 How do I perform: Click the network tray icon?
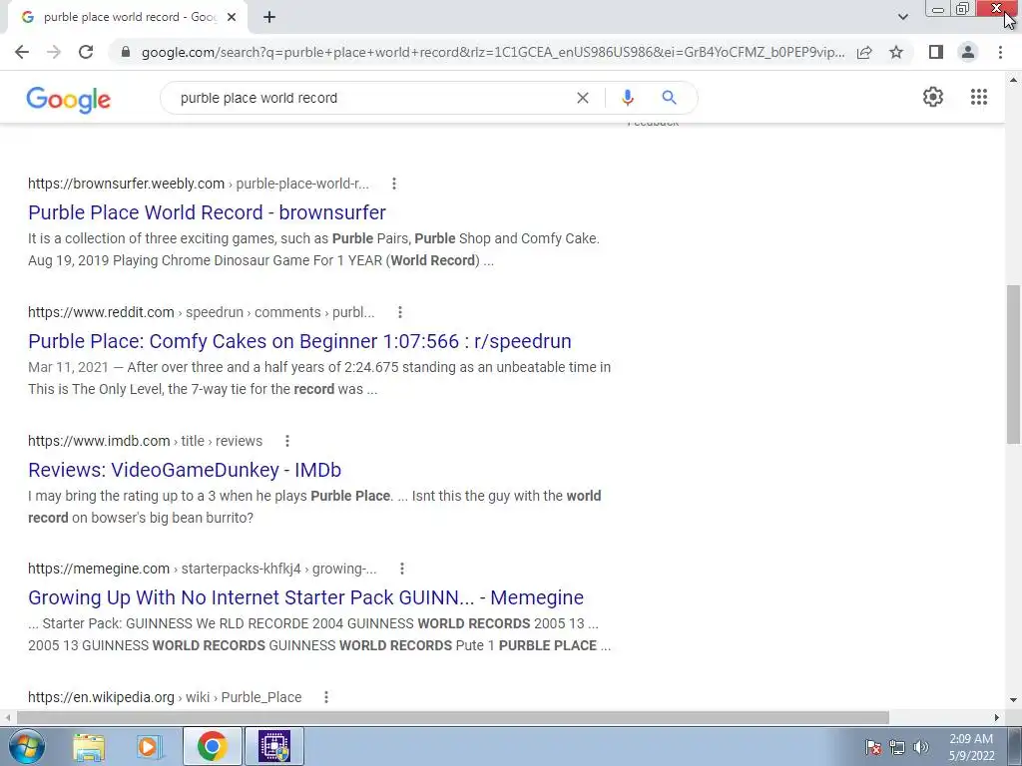point(897,747)
